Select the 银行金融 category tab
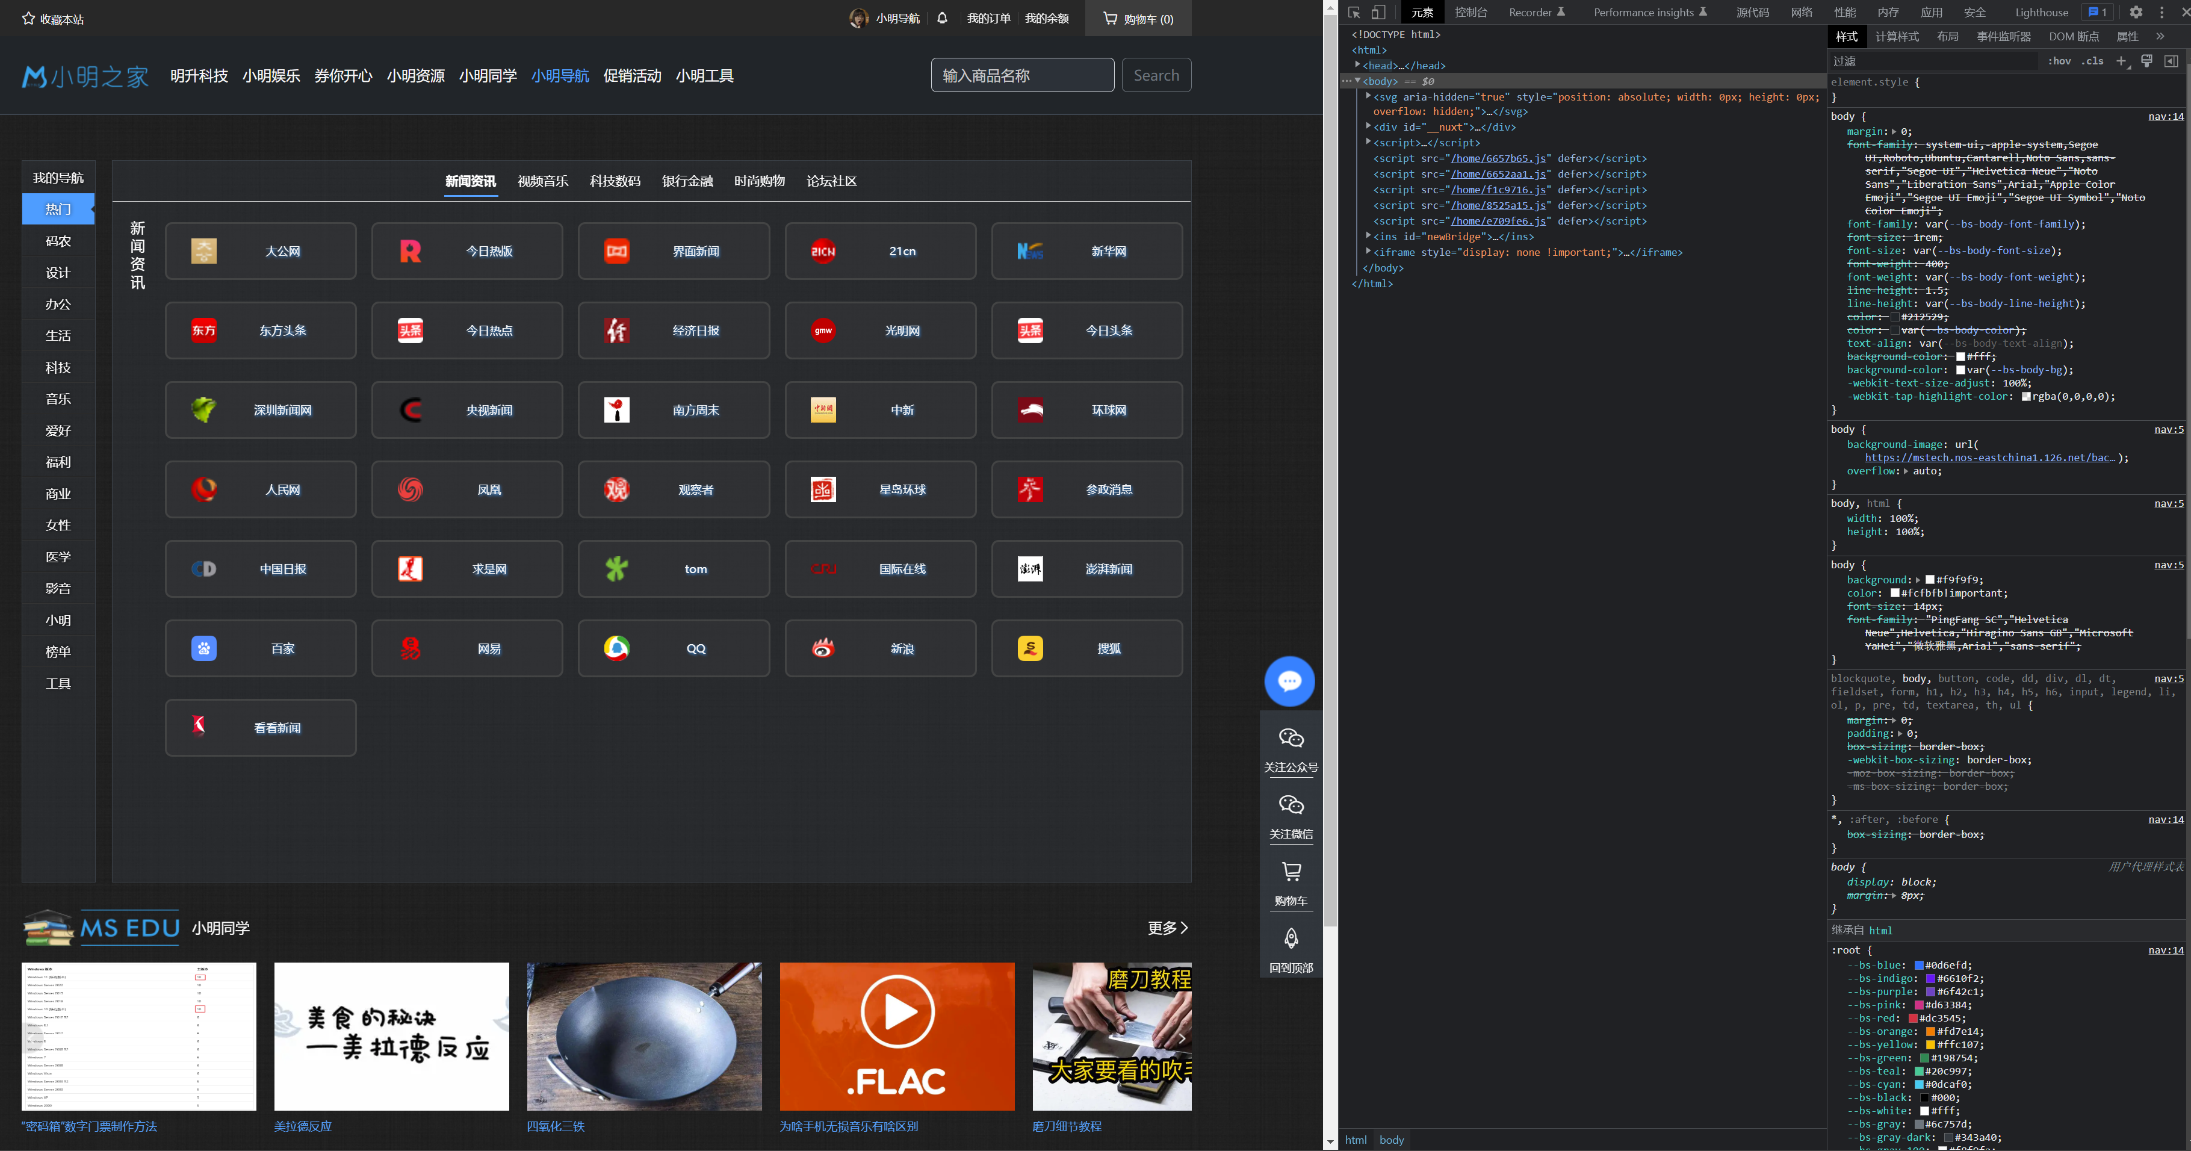 (687, 181)
